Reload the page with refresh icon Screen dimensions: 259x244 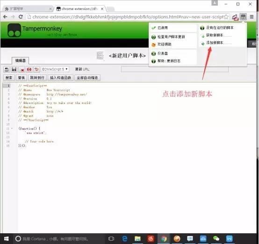(21, 17)
